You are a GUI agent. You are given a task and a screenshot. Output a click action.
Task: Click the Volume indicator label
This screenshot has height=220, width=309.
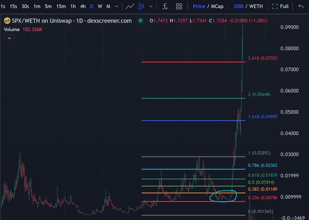[12, 30]
